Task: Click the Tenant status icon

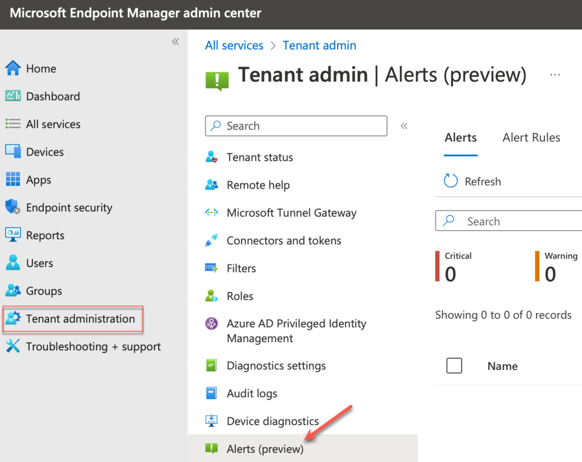Action: pos(211,157)
